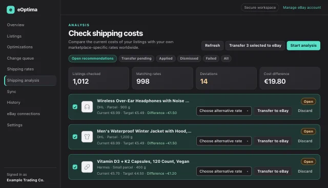Open Listings in the sidebar
The width and height of the screenshot is (328, 188).
tap(14, 36)
